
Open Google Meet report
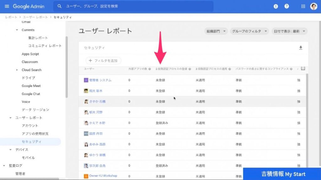(x=31, y=86)
